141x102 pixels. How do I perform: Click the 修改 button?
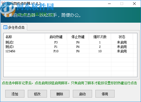[37, 94]
